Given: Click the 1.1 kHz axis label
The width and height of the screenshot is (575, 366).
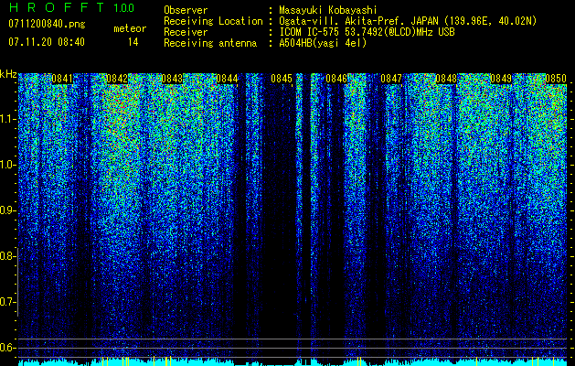Looking at the screenshot, I should (x=7, y=119).
